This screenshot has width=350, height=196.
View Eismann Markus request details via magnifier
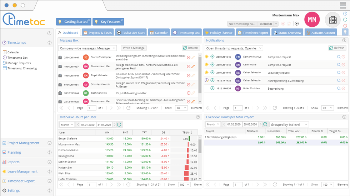(339, 57)
